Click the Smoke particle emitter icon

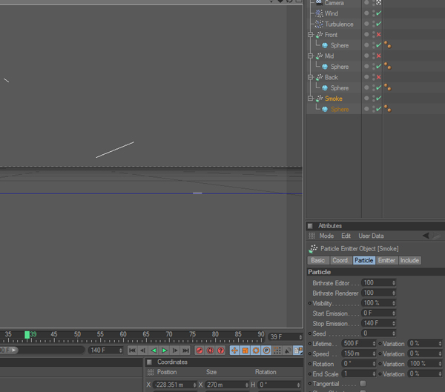pos(319,99)
